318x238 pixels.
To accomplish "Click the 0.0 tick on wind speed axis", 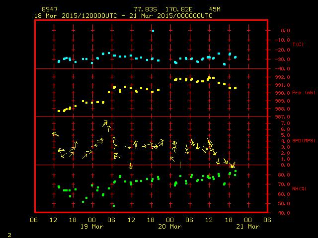I will coord(285,165).
